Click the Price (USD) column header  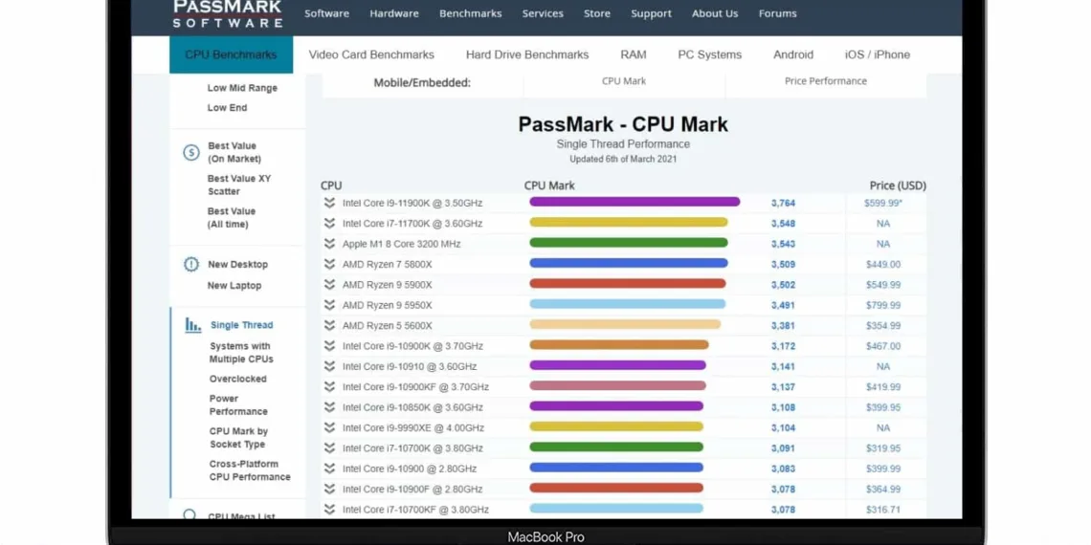tap(898, 185)
